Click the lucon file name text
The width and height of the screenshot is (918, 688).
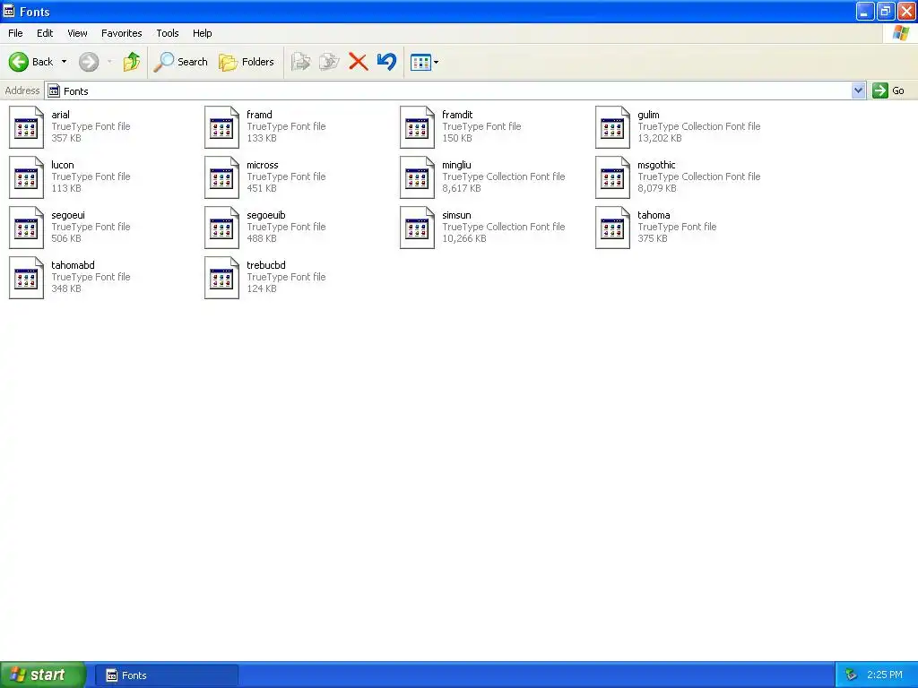63,165
